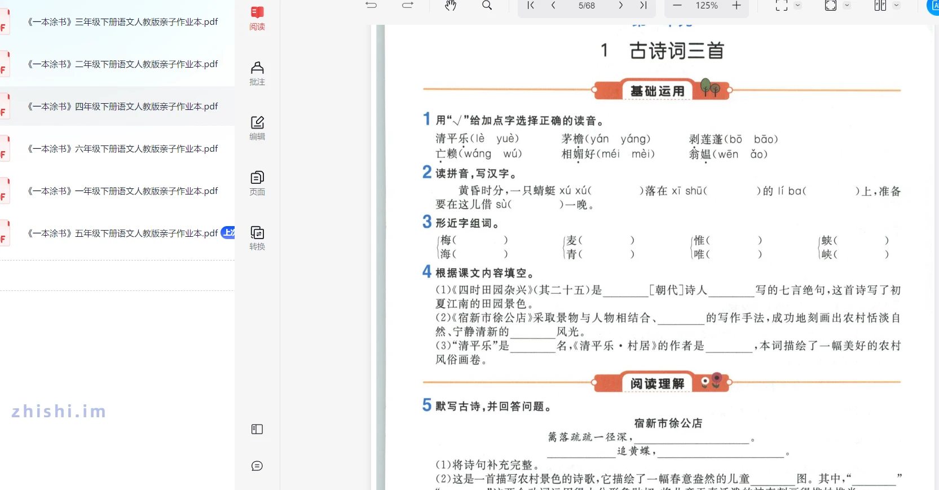Click the page number field 5/68
This screenshot has width=939, height=490.
tap(587, 6)
